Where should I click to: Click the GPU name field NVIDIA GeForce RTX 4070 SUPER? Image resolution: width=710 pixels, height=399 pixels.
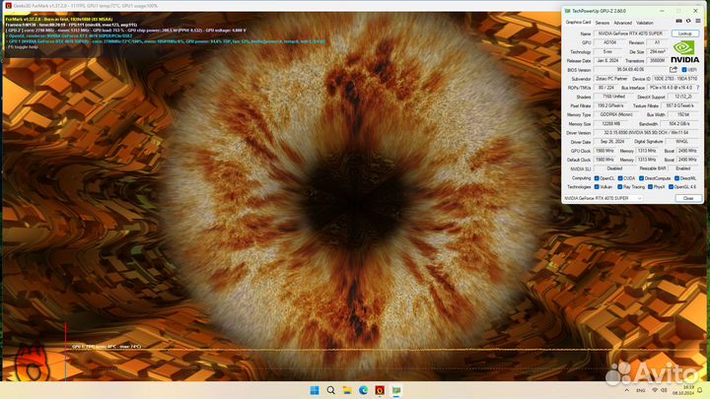[x=631, y=33]
